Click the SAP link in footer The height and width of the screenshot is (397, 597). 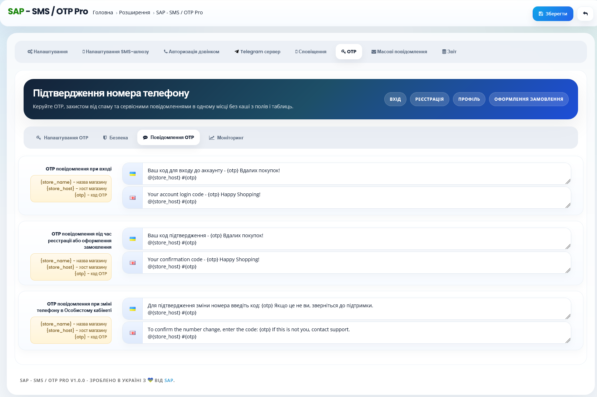click(169, 381)
